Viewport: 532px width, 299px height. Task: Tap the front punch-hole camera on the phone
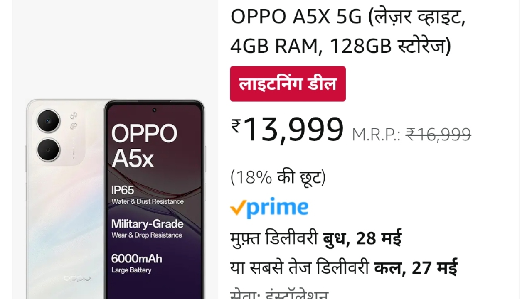[154, 110]
